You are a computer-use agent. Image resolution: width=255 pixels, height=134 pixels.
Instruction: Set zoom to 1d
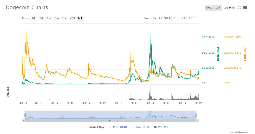tap(33, 18)
